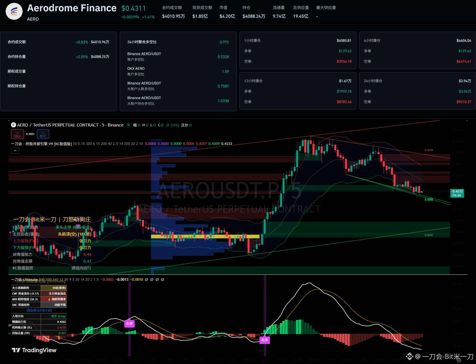Click the 4小时爆仓 heading
This screenshot has height=364, width=476.
[372, 41]
